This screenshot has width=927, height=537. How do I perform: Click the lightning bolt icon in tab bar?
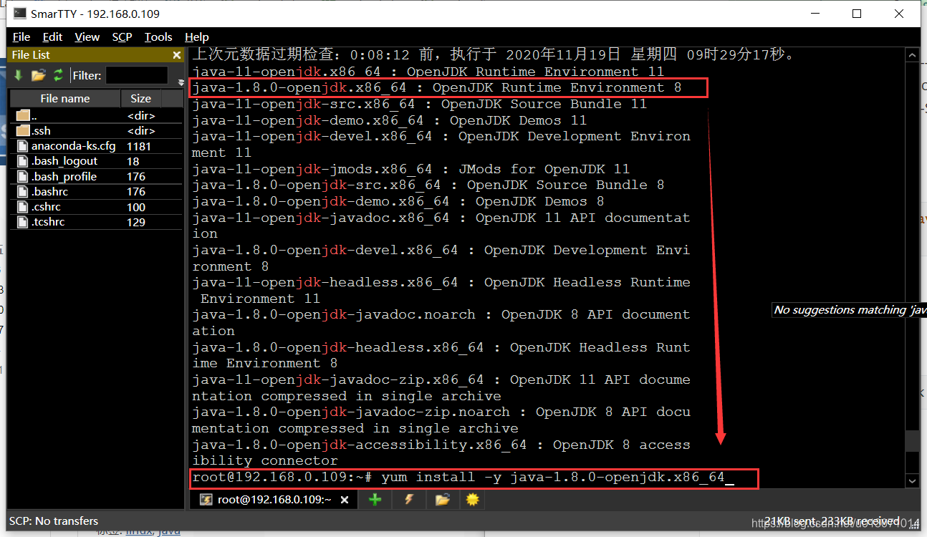click(x=409, y=500)
